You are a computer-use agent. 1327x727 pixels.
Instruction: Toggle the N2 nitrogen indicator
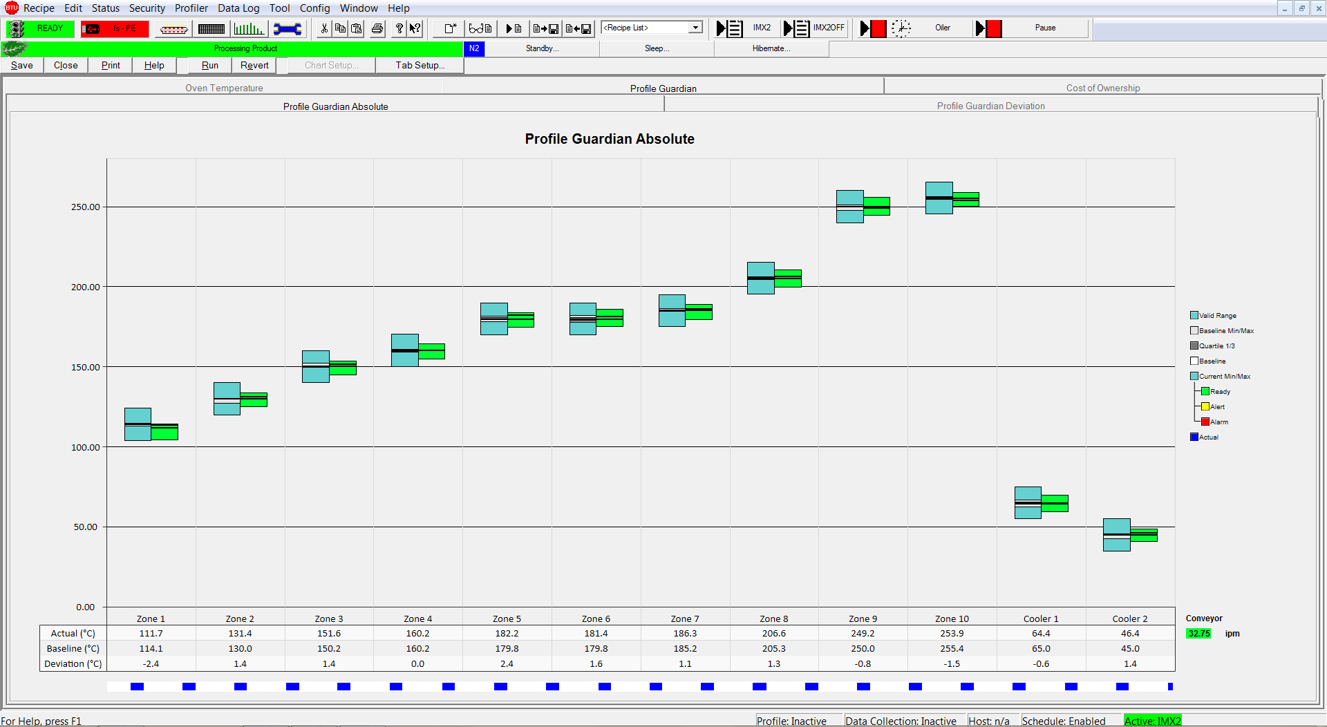point(474,48)
